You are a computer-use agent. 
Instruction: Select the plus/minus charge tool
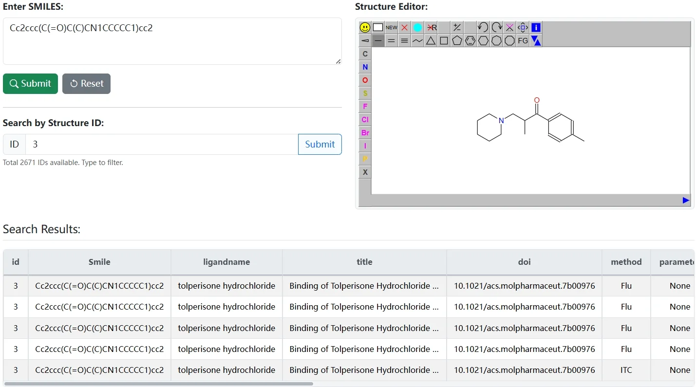(x=457, y=28)
